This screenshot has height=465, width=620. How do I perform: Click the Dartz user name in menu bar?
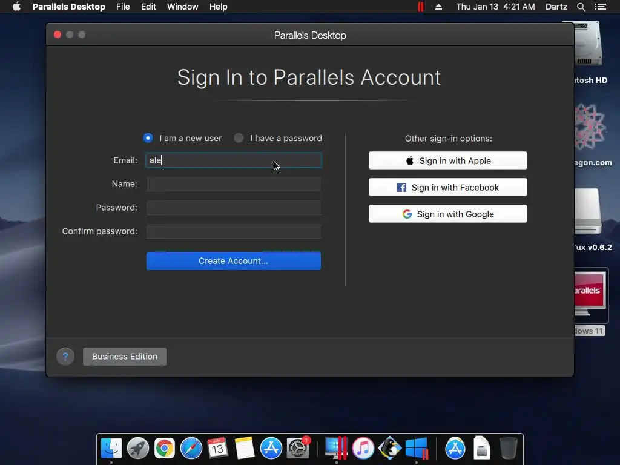(x=556, y=7)
